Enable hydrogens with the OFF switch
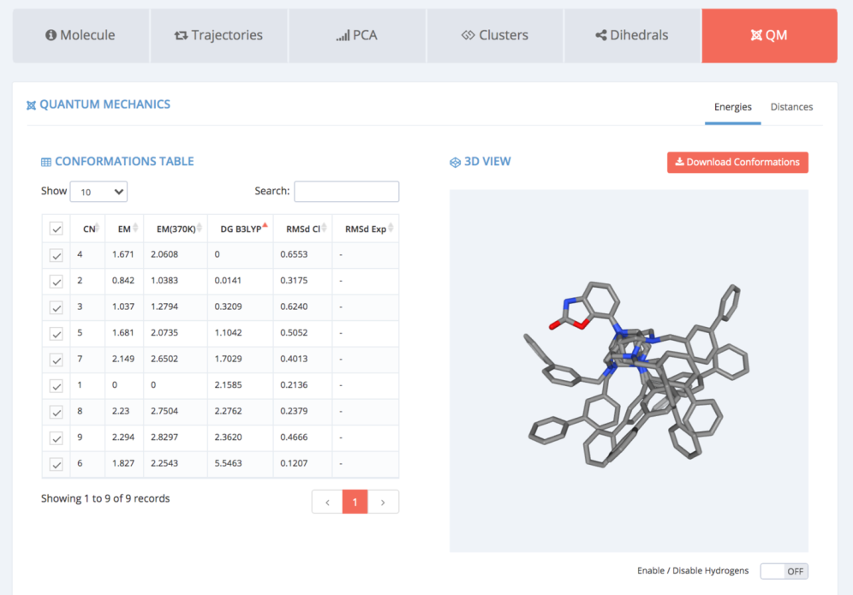Viewport: 853px width, 595px height. pos(784,571)
